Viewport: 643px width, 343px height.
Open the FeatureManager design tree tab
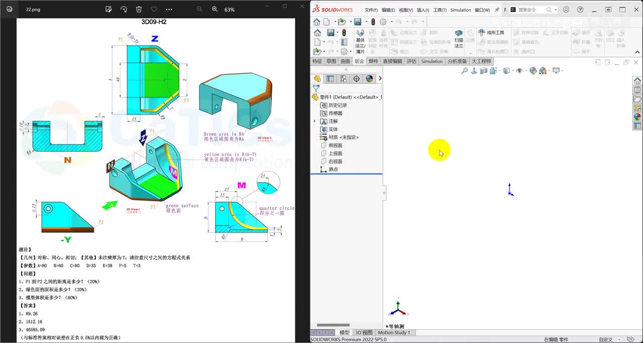pos(317,79)
